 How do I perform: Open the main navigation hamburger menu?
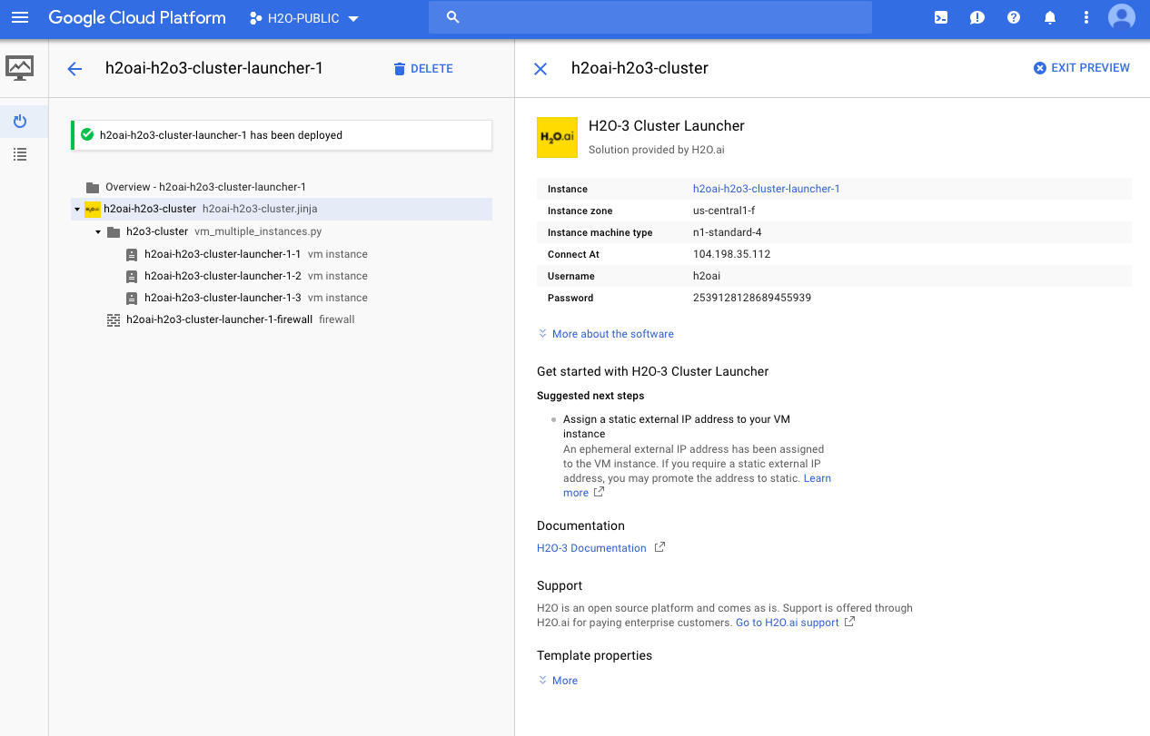[20, 16]
